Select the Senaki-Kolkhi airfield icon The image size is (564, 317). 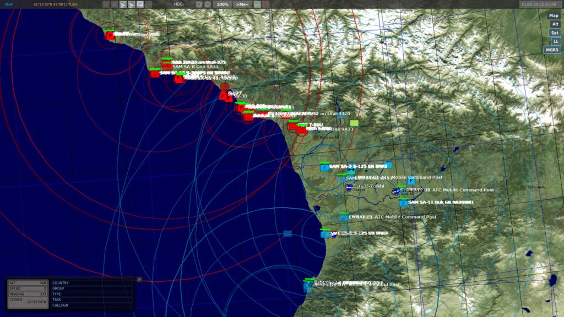tap(349, 187)
